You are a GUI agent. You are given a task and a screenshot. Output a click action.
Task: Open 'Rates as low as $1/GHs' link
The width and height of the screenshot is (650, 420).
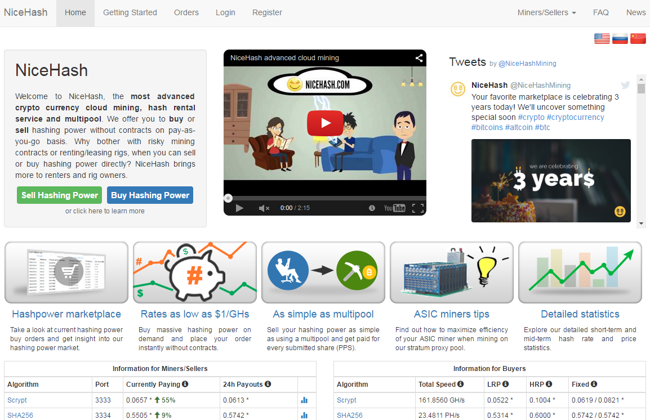(x=195, y=314)
